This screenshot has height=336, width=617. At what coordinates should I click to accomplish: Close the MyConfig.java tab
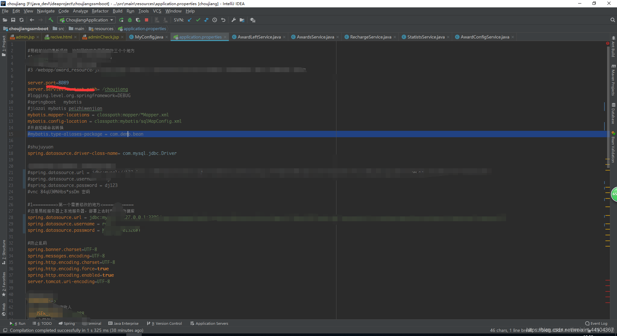[166, 37]
